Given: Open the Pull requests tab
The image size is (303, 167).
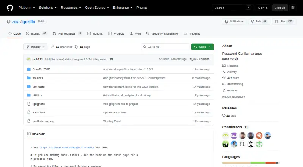Looking at the screenshot, I should coord(67,33).
